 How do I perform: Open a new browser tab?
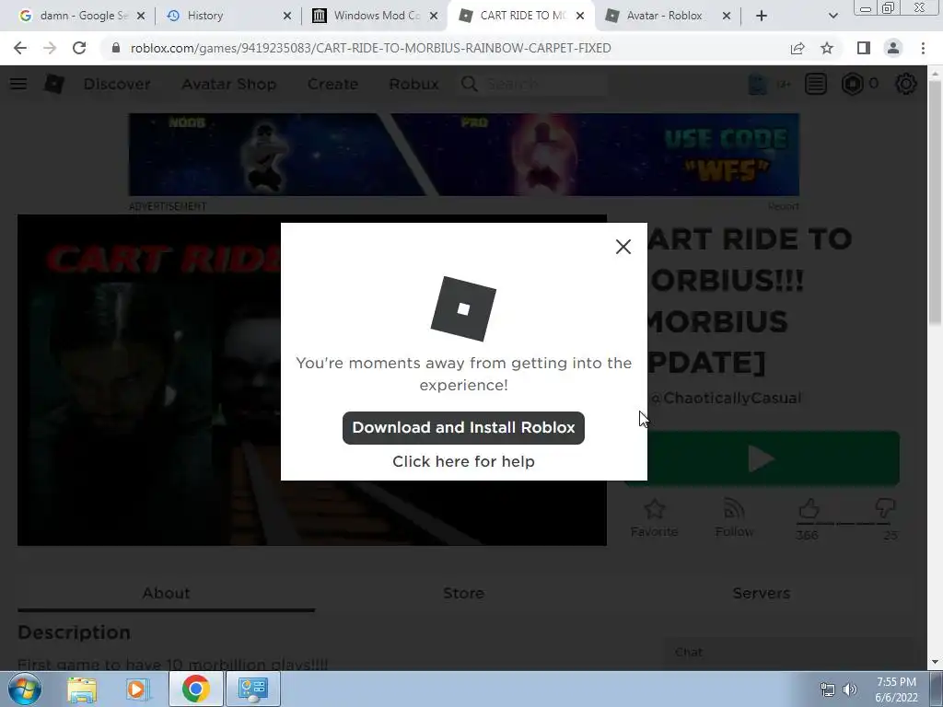click(x=762, y=16)
